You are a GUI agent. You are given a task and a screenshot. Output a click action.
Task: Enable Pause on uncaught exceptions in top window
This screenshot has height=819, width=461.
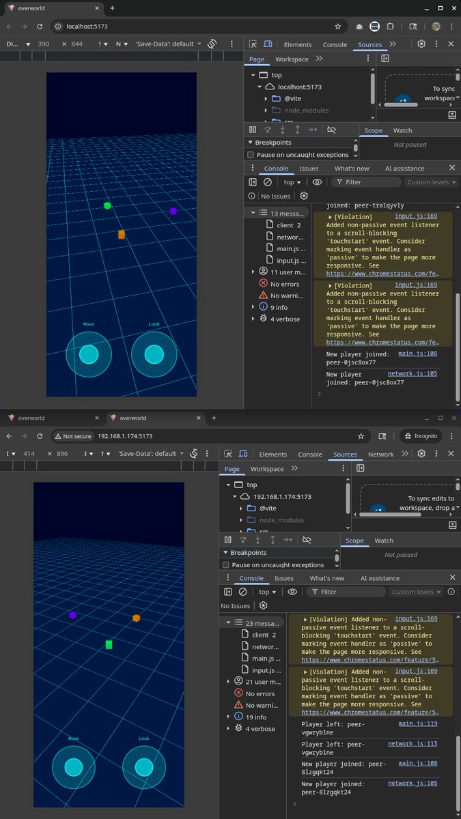tap(251, 155)
